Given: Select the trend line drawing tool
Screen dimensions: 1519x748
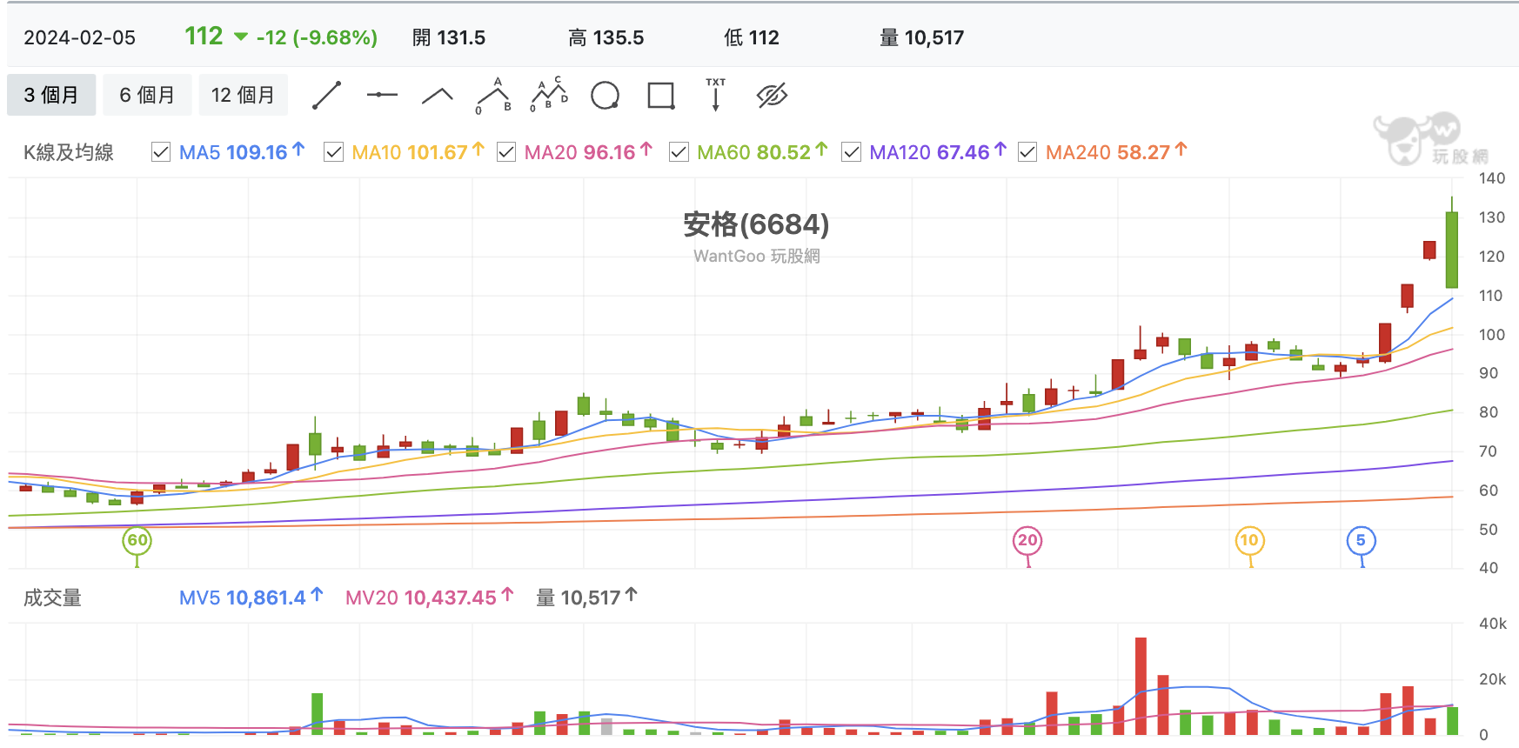Looking at the screenshot, I should [x=326, y=96].
